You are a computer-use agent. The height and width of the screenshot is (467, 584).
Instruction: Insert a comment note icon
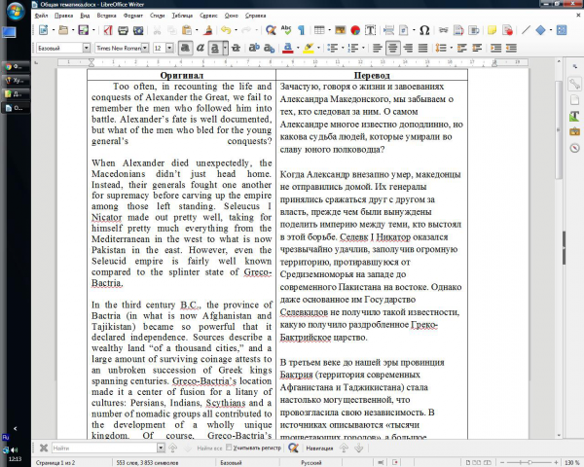(x=492, y=30)
